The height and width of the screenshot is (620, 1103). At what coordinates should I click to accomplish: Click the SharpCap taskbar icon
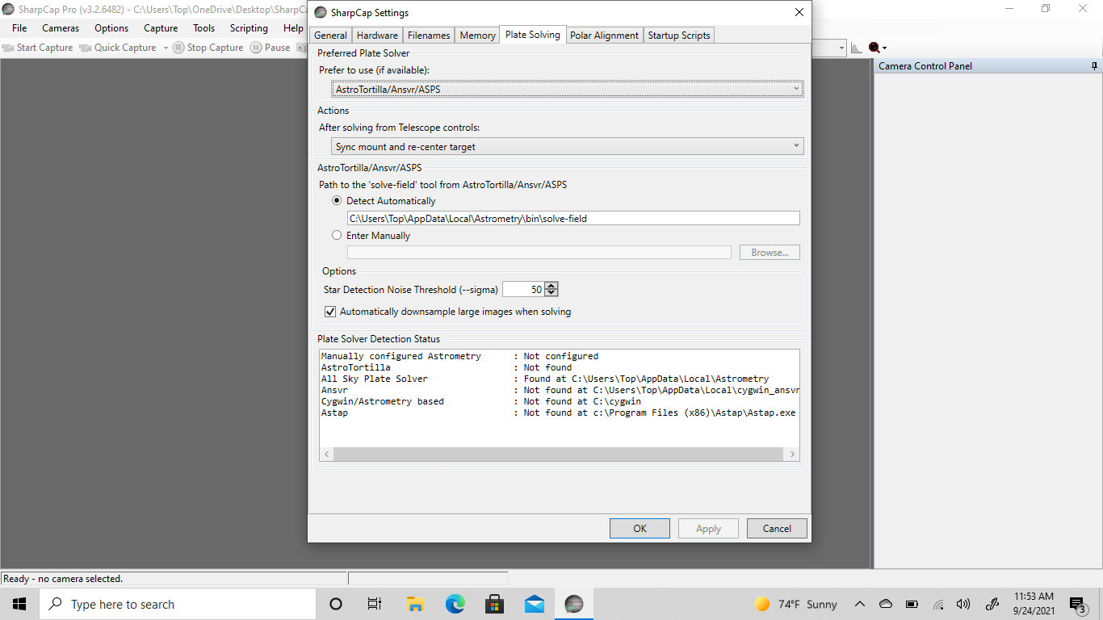pos(573,604)
